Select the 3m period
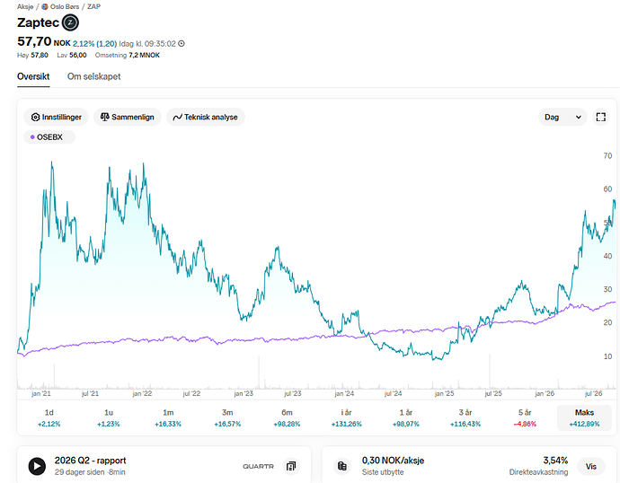The image size is (620, 483). (227, 417)
